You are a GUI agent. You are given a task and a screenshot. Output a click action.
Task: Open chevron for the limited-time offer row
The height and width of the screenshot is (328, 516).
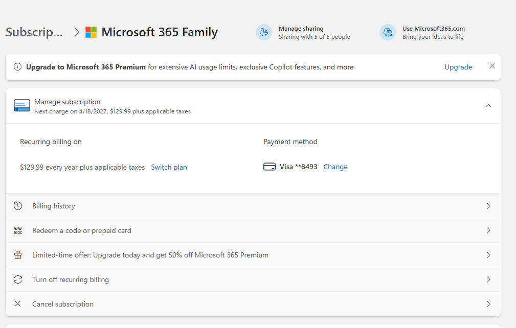coord(488,255)
